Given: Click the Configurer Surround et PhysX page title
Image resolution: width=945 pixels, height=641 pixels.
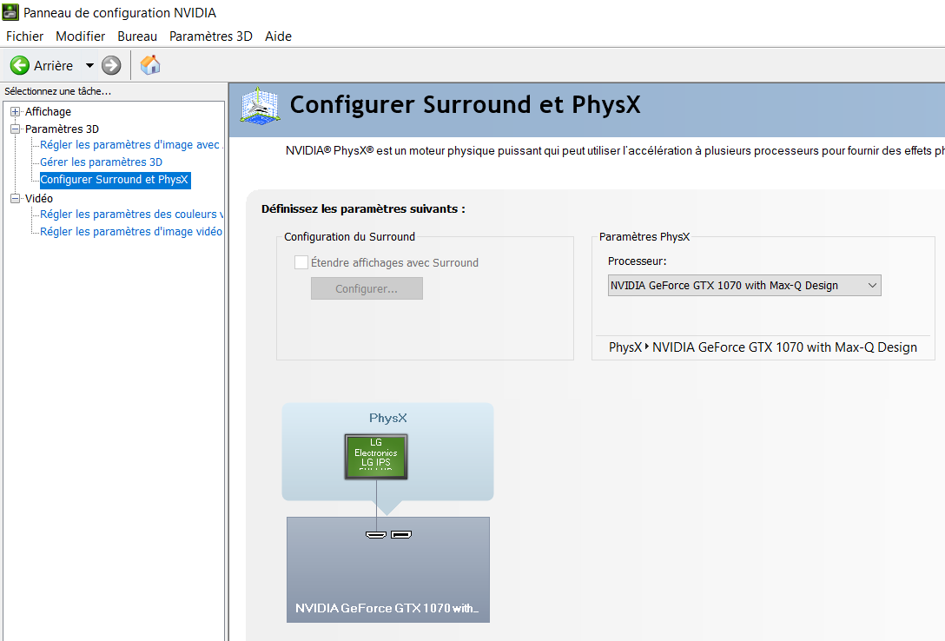Looking at the screenshot, I should (x=465, y=105).
